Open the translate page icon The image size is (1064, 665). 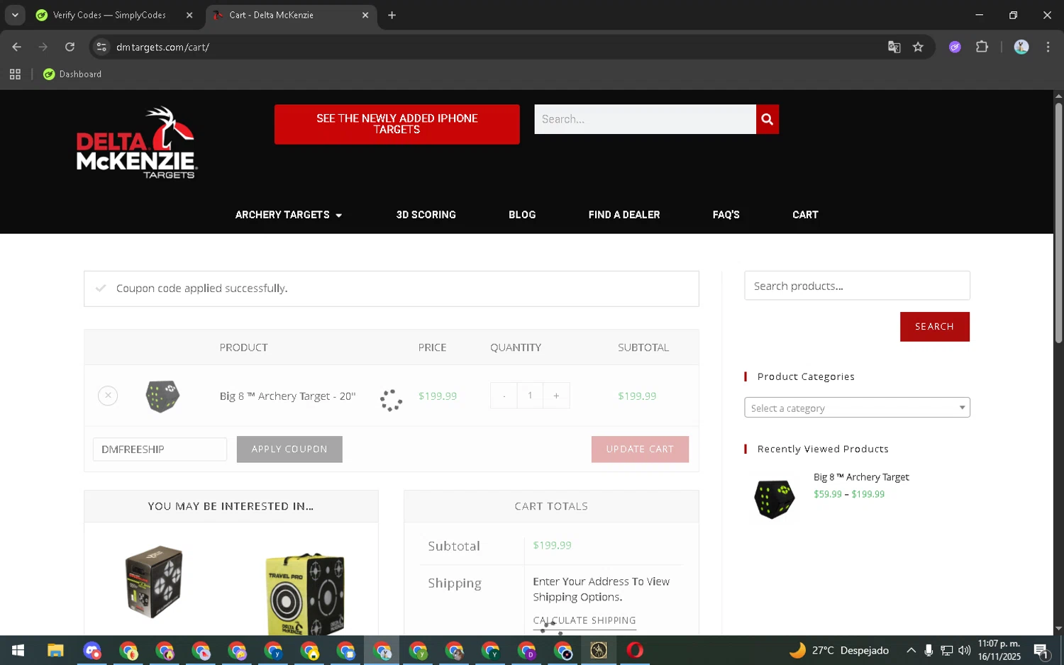894,47
